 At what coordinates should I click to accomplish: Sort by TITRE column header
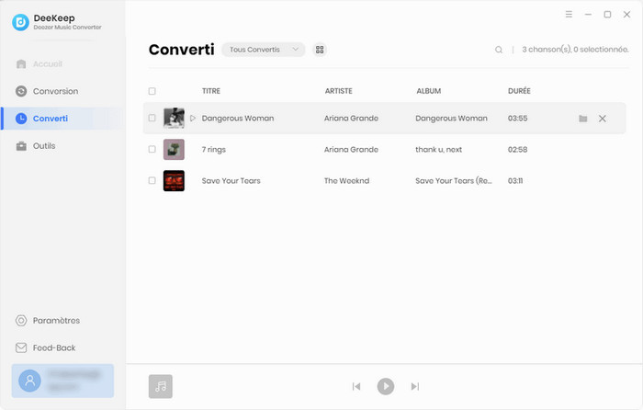pyautogui.click(x=211, y=91)
